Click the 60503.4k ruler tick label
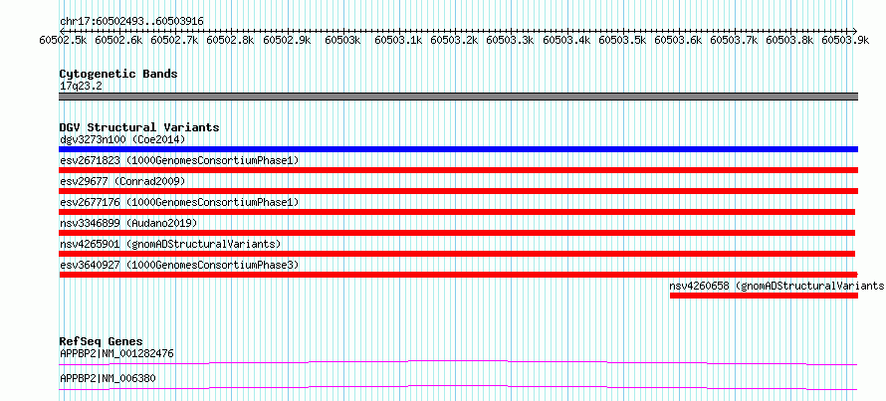The height and width of the screenshot is (401, 886). (566, 40)
